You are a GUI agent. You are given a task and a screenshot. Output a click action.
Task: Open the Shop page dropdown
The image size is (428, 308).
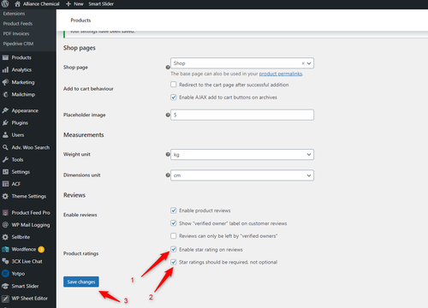pyautogui.click(x=242, y=63)
